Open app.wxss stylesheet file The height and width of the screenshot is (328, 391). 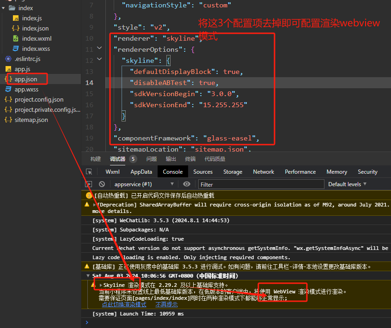point(26,90)
